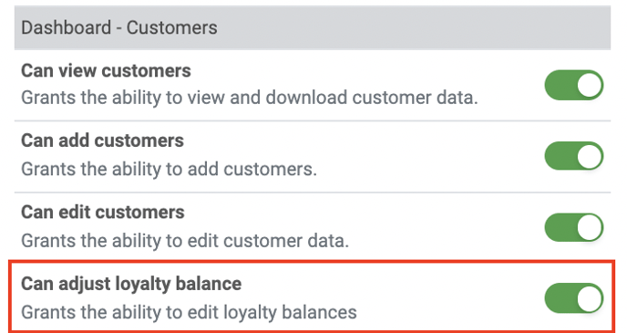627x333 pixels.
Task: Disable the Can view customers toggle
Action: click(574, 85)
